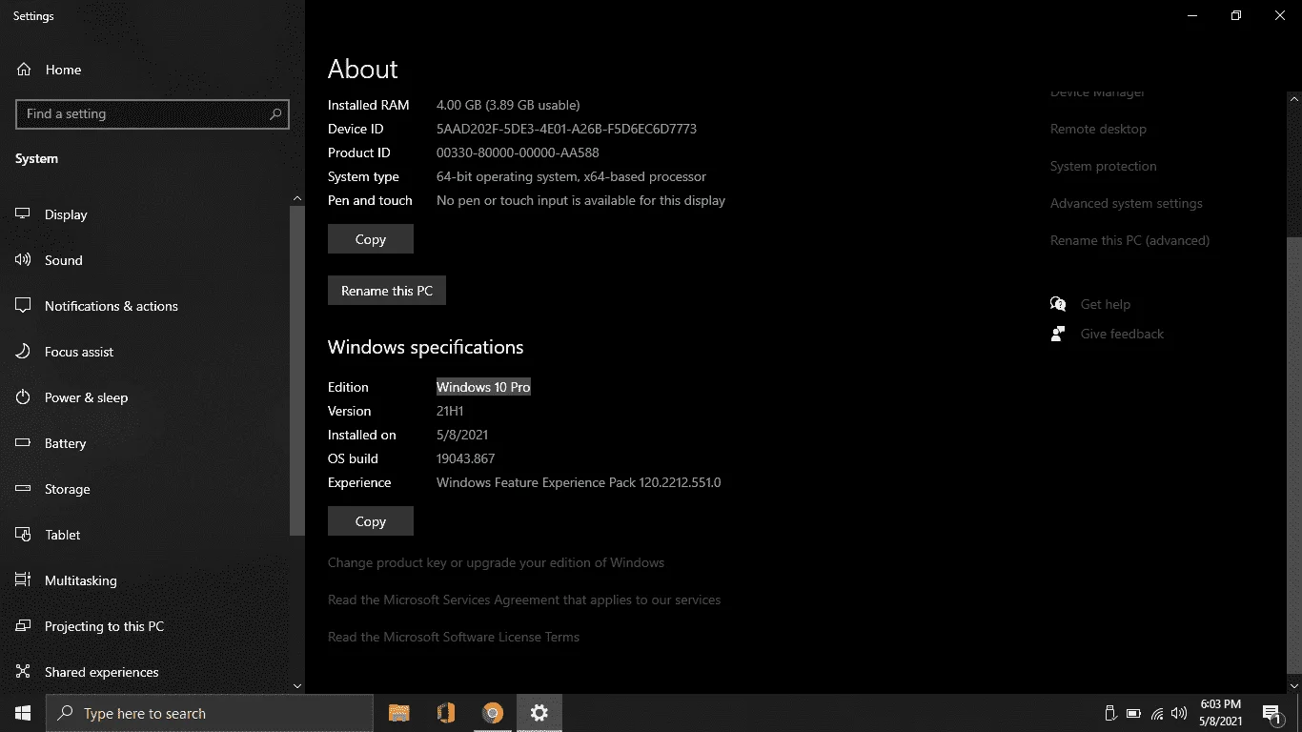This screenshot has height=732, width=1302.
Task: Open the System protection link
Action: pyautogui.click(x=1104, y=166)
